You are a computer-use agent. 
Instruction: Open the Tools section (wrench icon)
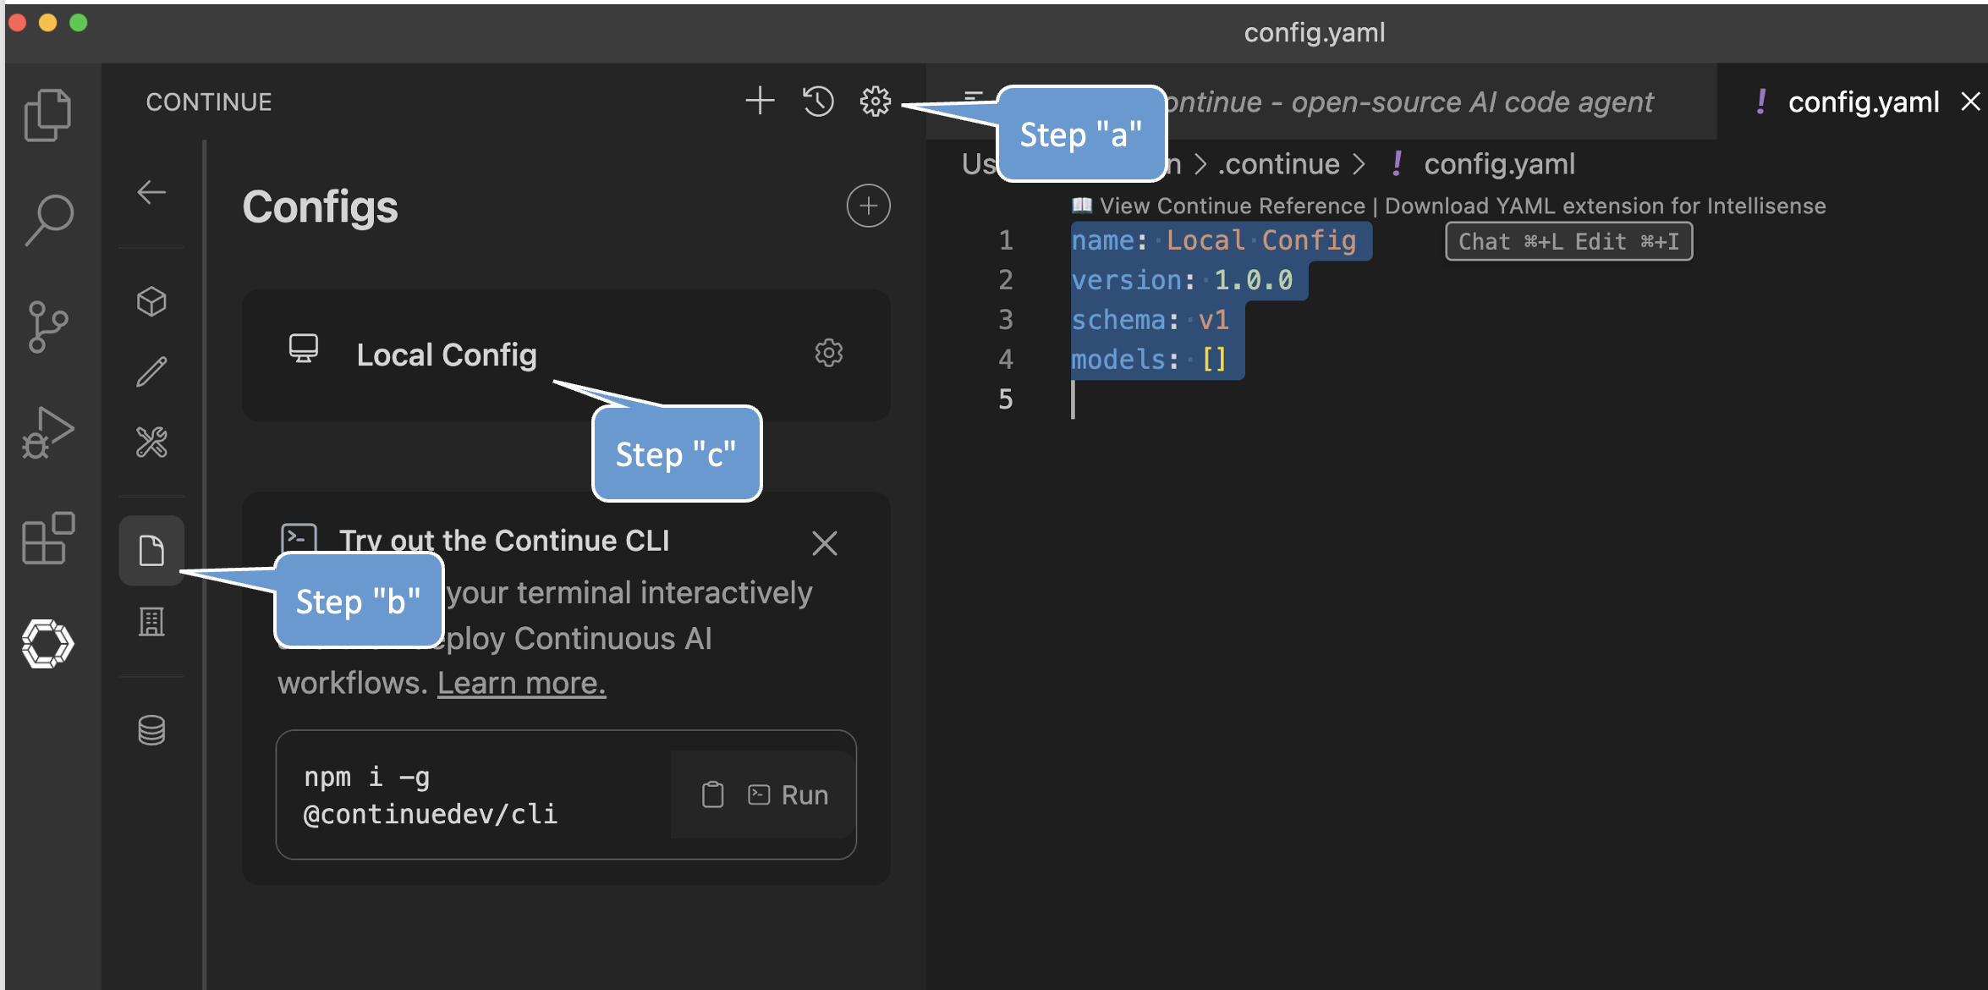(x=151, y=442)
